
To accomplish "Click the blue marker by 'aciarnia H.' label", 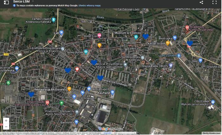I will (x=17, y=68).
